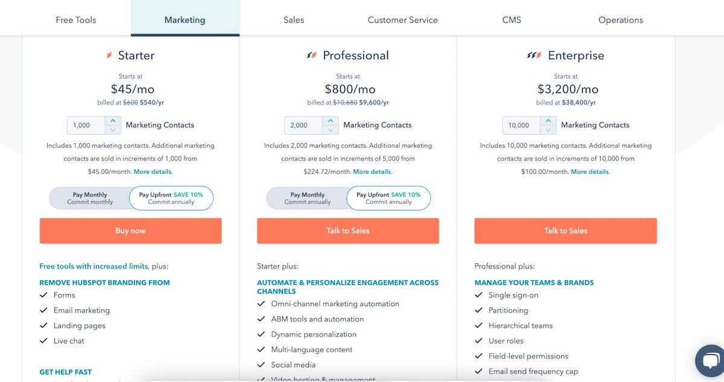Select Pay Upfront for Starter plan
This screenshot has height=382, width=724.
[x=171, y=199]
